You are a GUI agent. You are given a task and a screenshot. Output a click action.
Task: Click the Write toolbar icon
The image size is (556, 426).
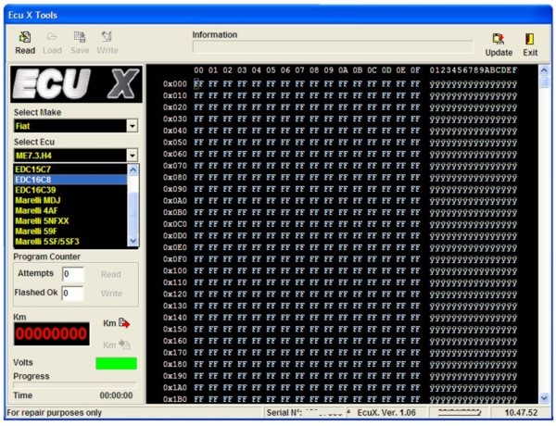(x=107, y=37)
